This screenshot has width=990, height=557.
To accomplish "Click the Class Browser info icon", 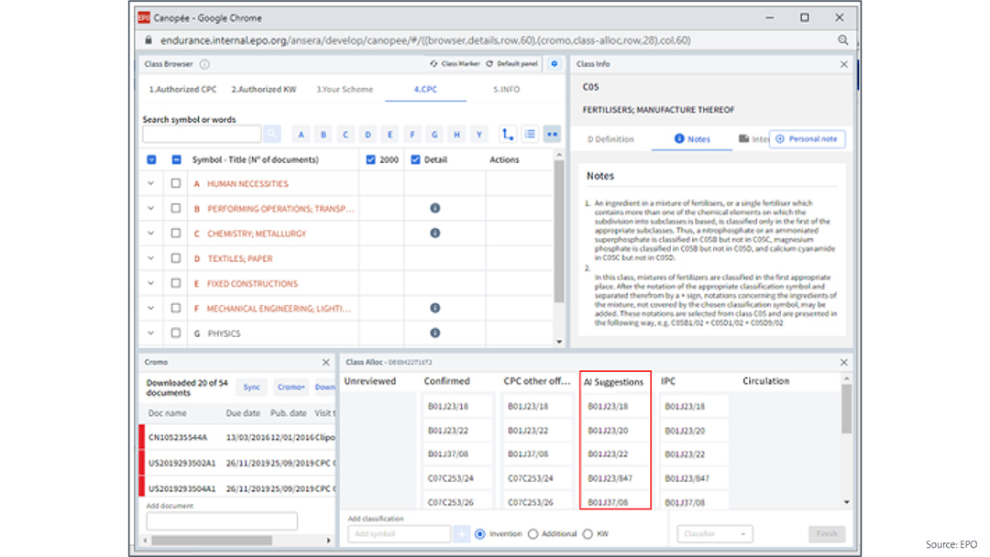I will coord(204,64).
